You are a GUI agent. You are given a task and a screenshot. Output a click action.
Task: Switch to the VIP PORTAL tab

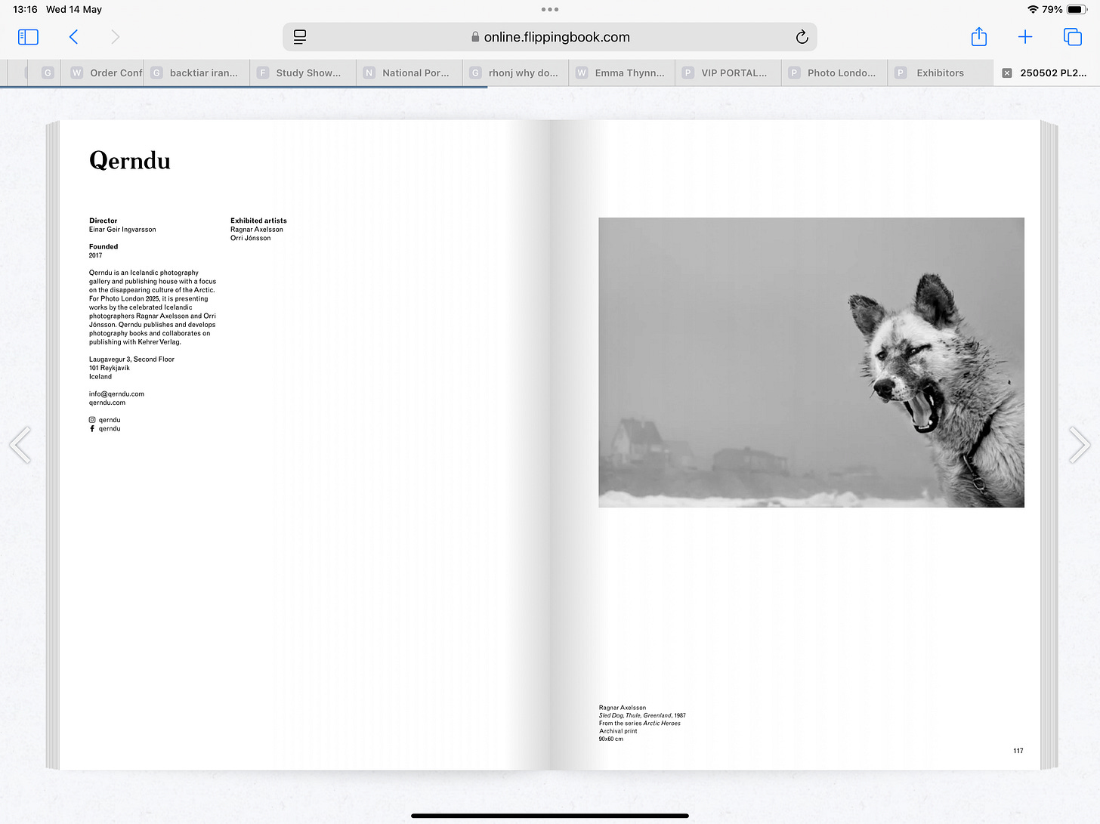(728, 73)
